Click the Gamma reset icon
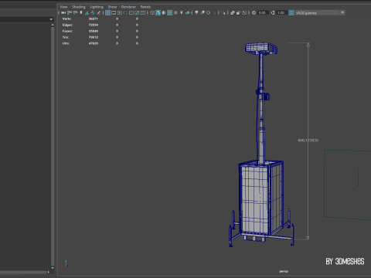This screenshot has width=371, height=278. [273, 12]
